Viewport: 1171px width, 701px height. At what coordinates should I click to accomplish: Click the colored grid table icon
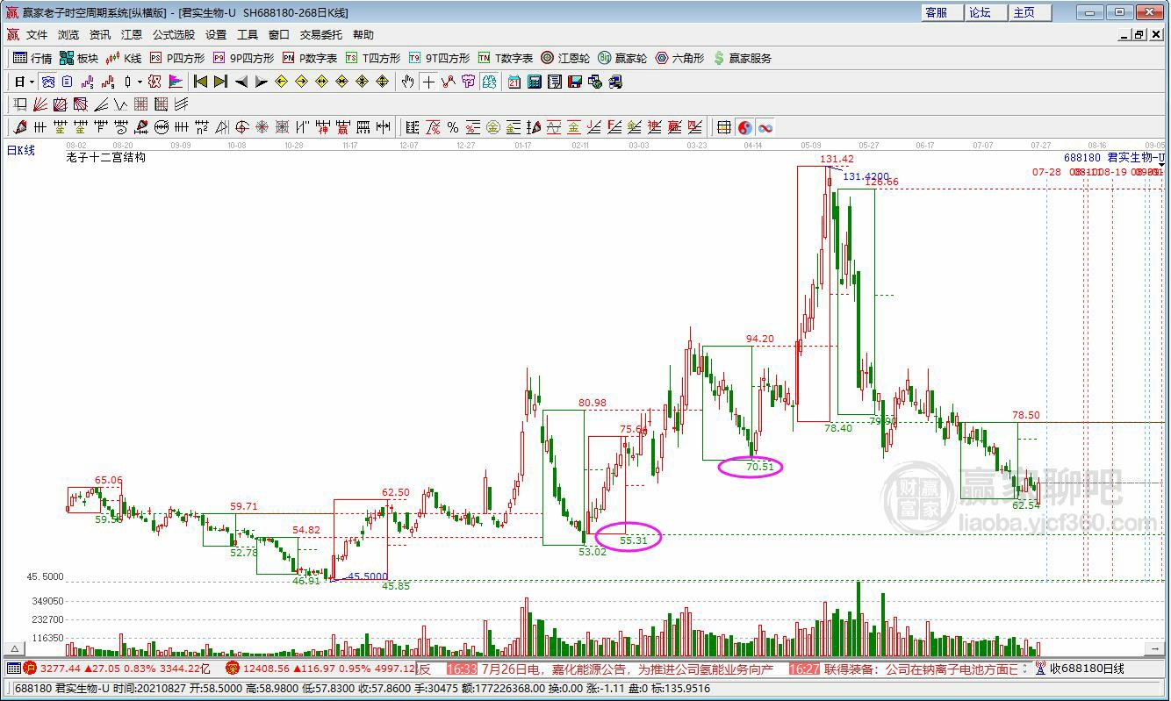724,127
